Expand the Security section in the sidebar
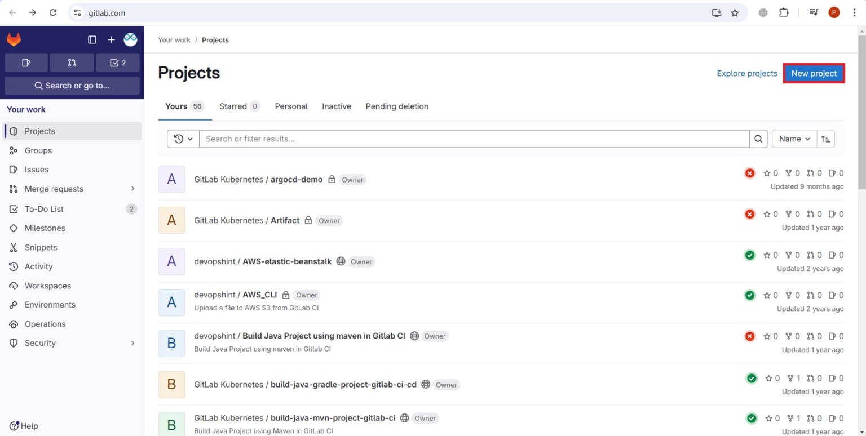This screenshot has width=866, height=436. point(133,343)
